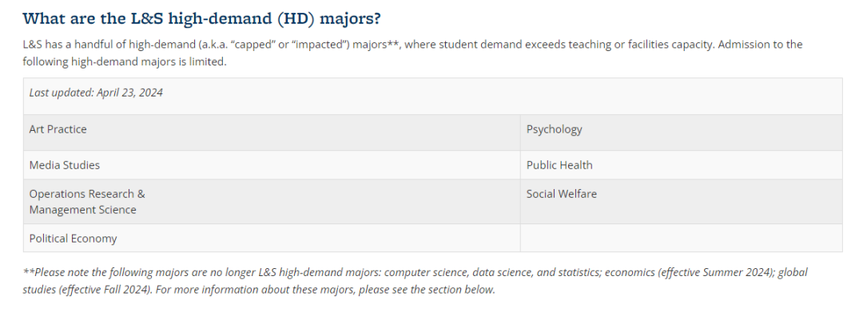
Task: Click the "Last updated: April 23, 2024" row
Action: tap(432, 96)
